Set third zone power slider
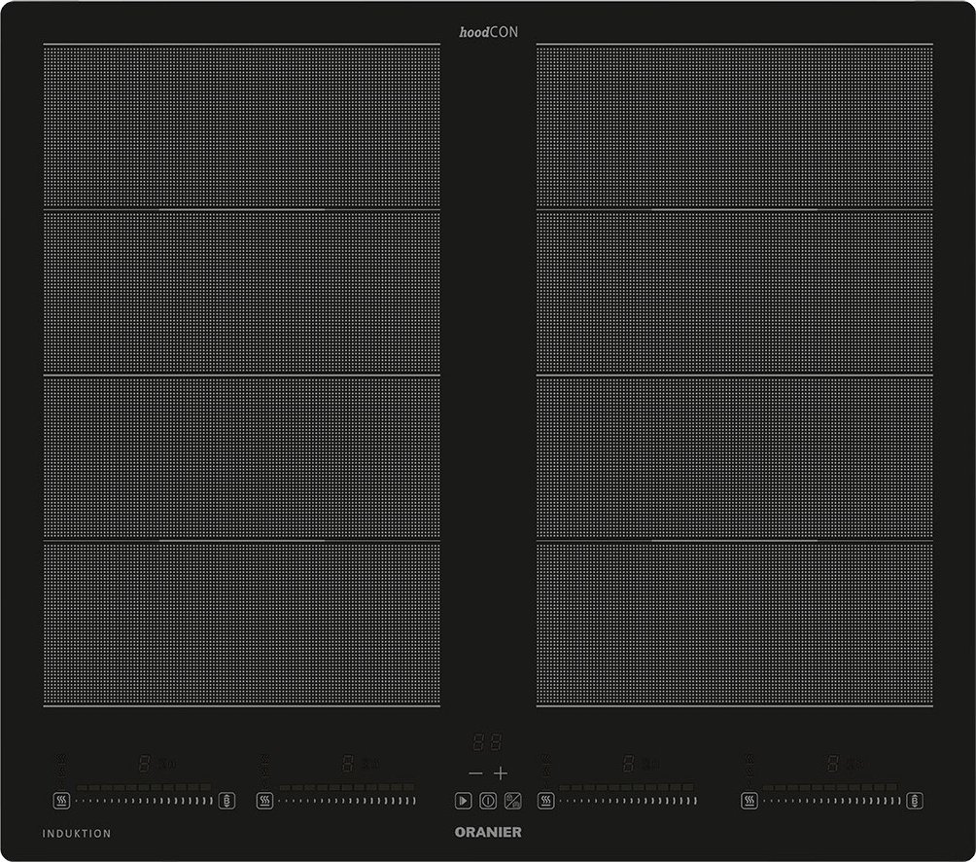The image size is (976, 862). point(627,801)
